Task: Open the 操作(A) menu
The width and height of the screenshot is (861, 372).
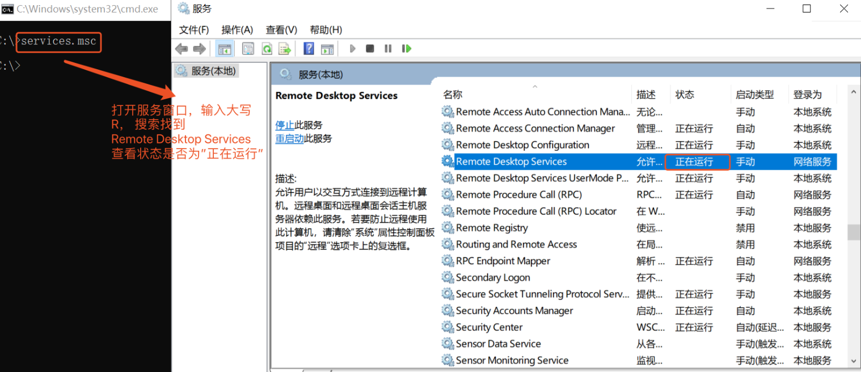Action: [237, 29]
